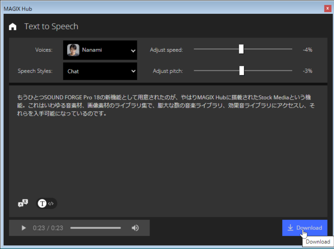The width and height of the screenshot is (334, 249).
Task: Click the "Adjust speed:" label
Action: (x=166, y=50)
